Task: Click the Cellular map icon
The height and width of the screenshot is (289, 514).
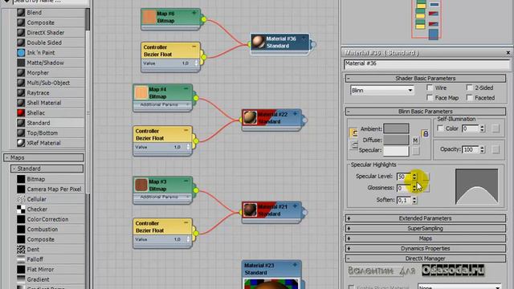Action: (x=21, y=199)
